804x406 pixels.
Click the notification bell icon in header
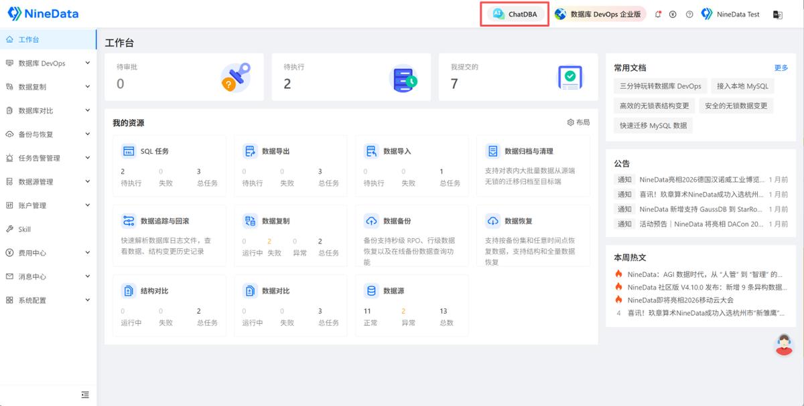pyautogui.click(x=658, y=14)
